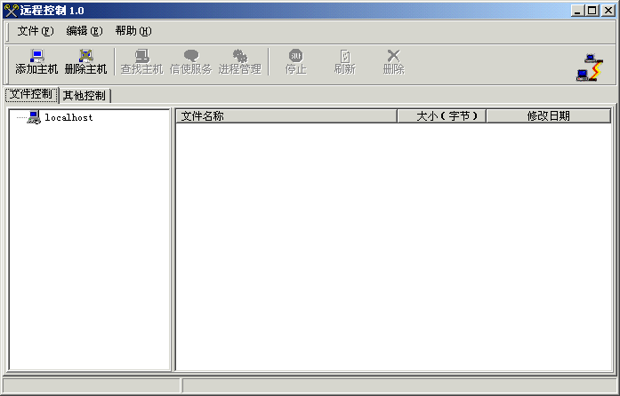The image size is (620, 396).
Task: Open 进程管理 (Process Management) gear icon
Action: 239,56
